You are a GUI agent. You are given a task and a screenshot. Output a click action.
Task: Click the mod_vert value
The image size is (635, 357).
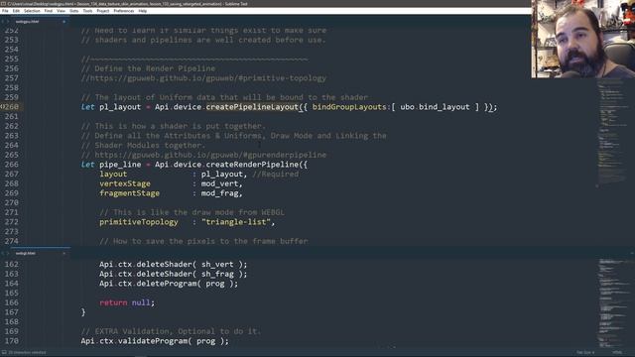click(220, 183)
